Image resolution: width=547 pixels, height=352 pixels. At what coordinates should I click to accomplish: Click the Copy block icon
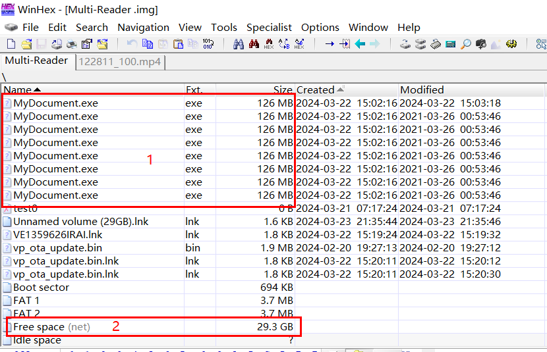(x=148, y=44)
